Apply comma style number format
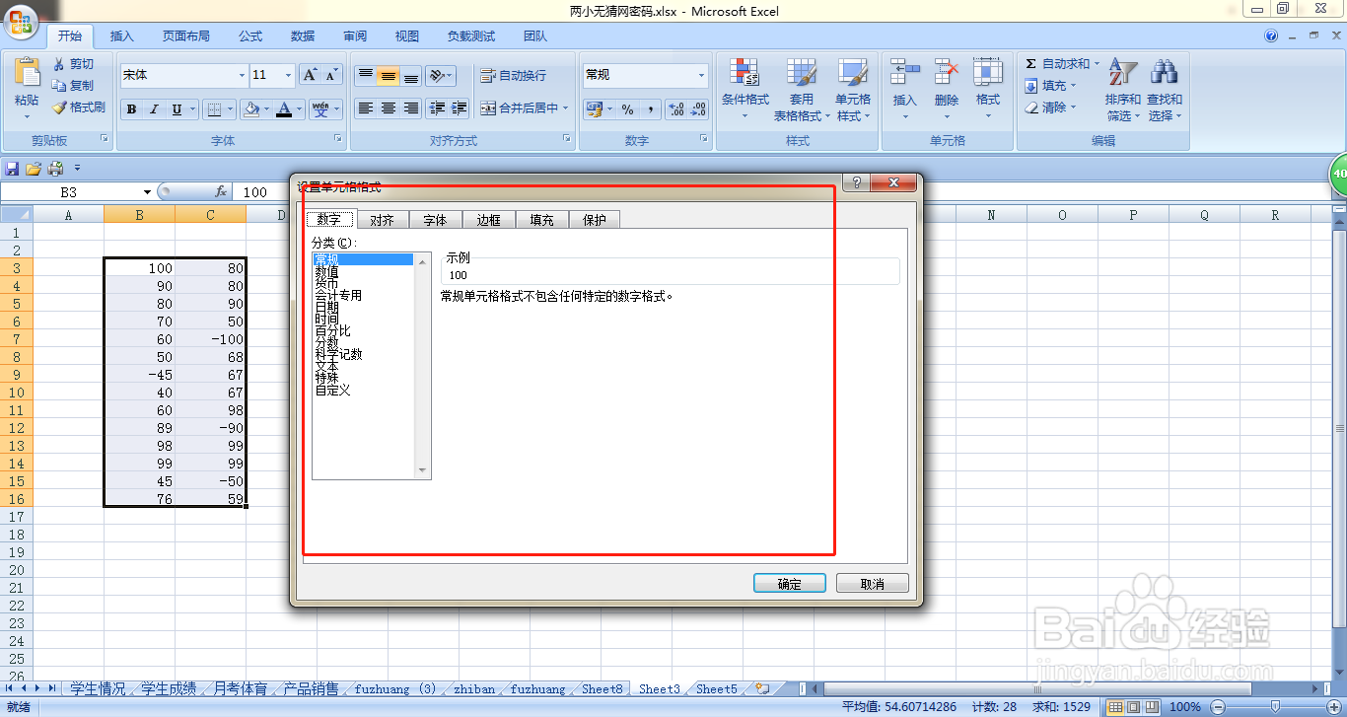Viewport: 1347px width, 717px height. pyautogui.click(x=650, y=109)
